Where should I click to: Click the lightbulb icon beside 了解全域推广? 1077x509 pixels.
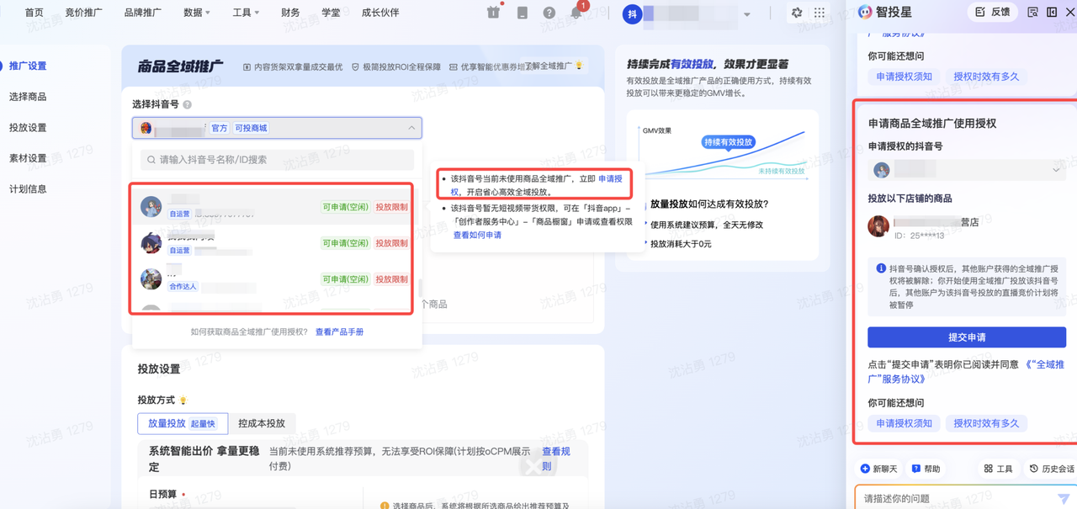[579, 66]
